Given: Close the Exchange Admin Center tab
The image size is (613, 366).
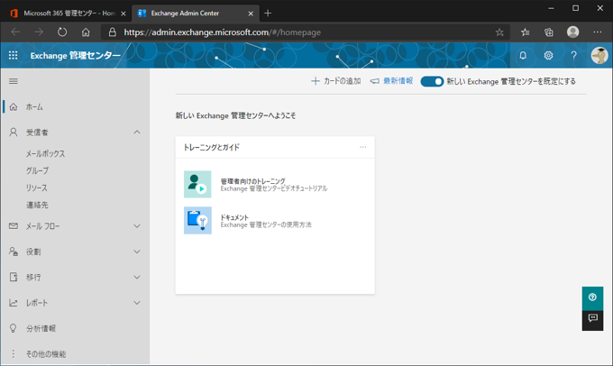Looking at the screenshot, I should [x=251, y=14].
